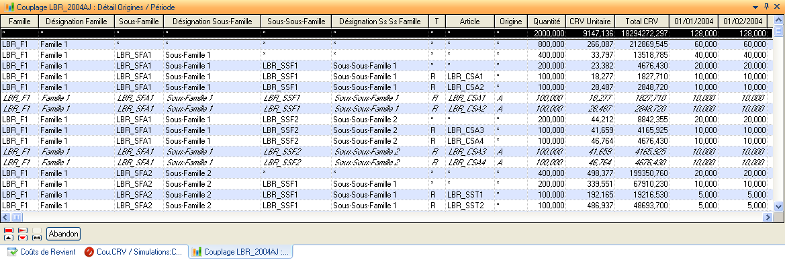Click the bar chart icon in title bar
Viewport: 785px width, 260px height.
[9, 7]
